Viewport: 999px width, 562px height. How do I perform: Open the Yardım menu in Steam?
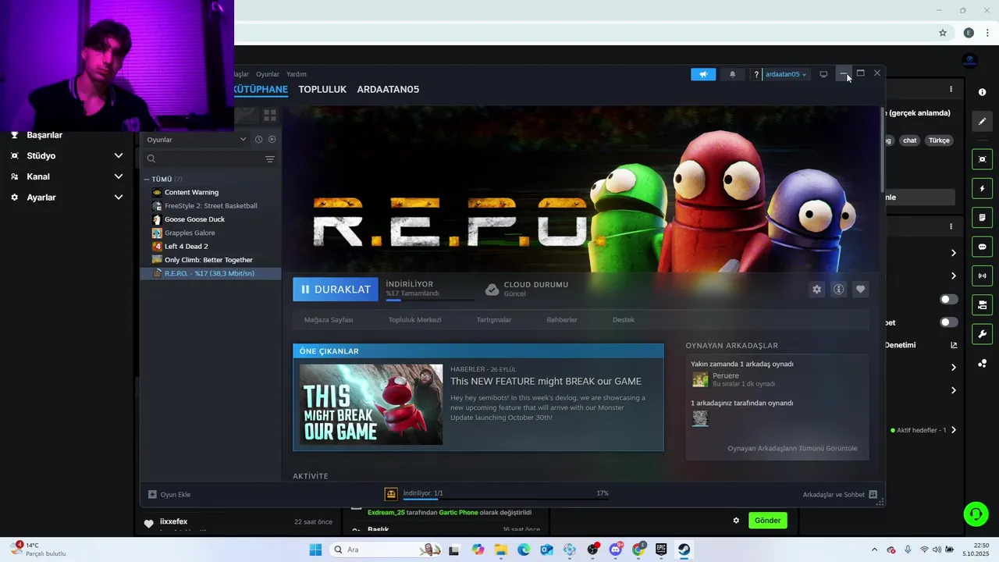tap(297, 74)
